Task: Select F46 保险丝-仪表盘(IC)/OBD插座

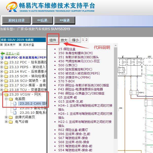Action: [81, 93]
